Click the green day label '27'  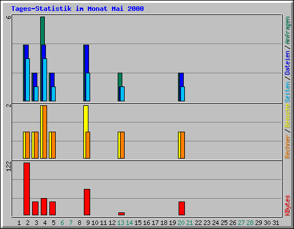tap(241, 223)
